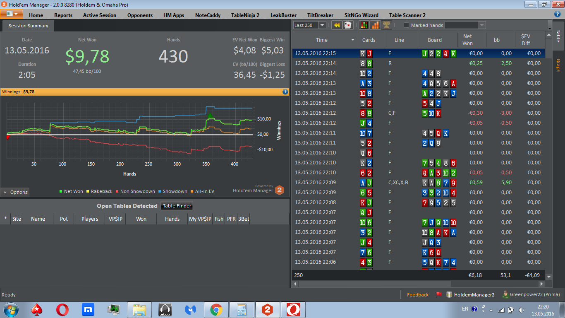Screen dimensions: 565x318
Task: Click the playing cards replayer icon
Action: pos(347,25)
